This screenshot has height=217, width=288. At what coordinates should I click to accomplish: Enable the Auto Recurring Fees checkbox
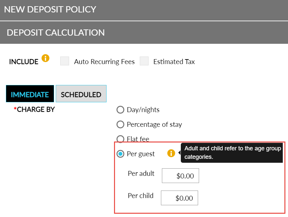tap(65, 61)
